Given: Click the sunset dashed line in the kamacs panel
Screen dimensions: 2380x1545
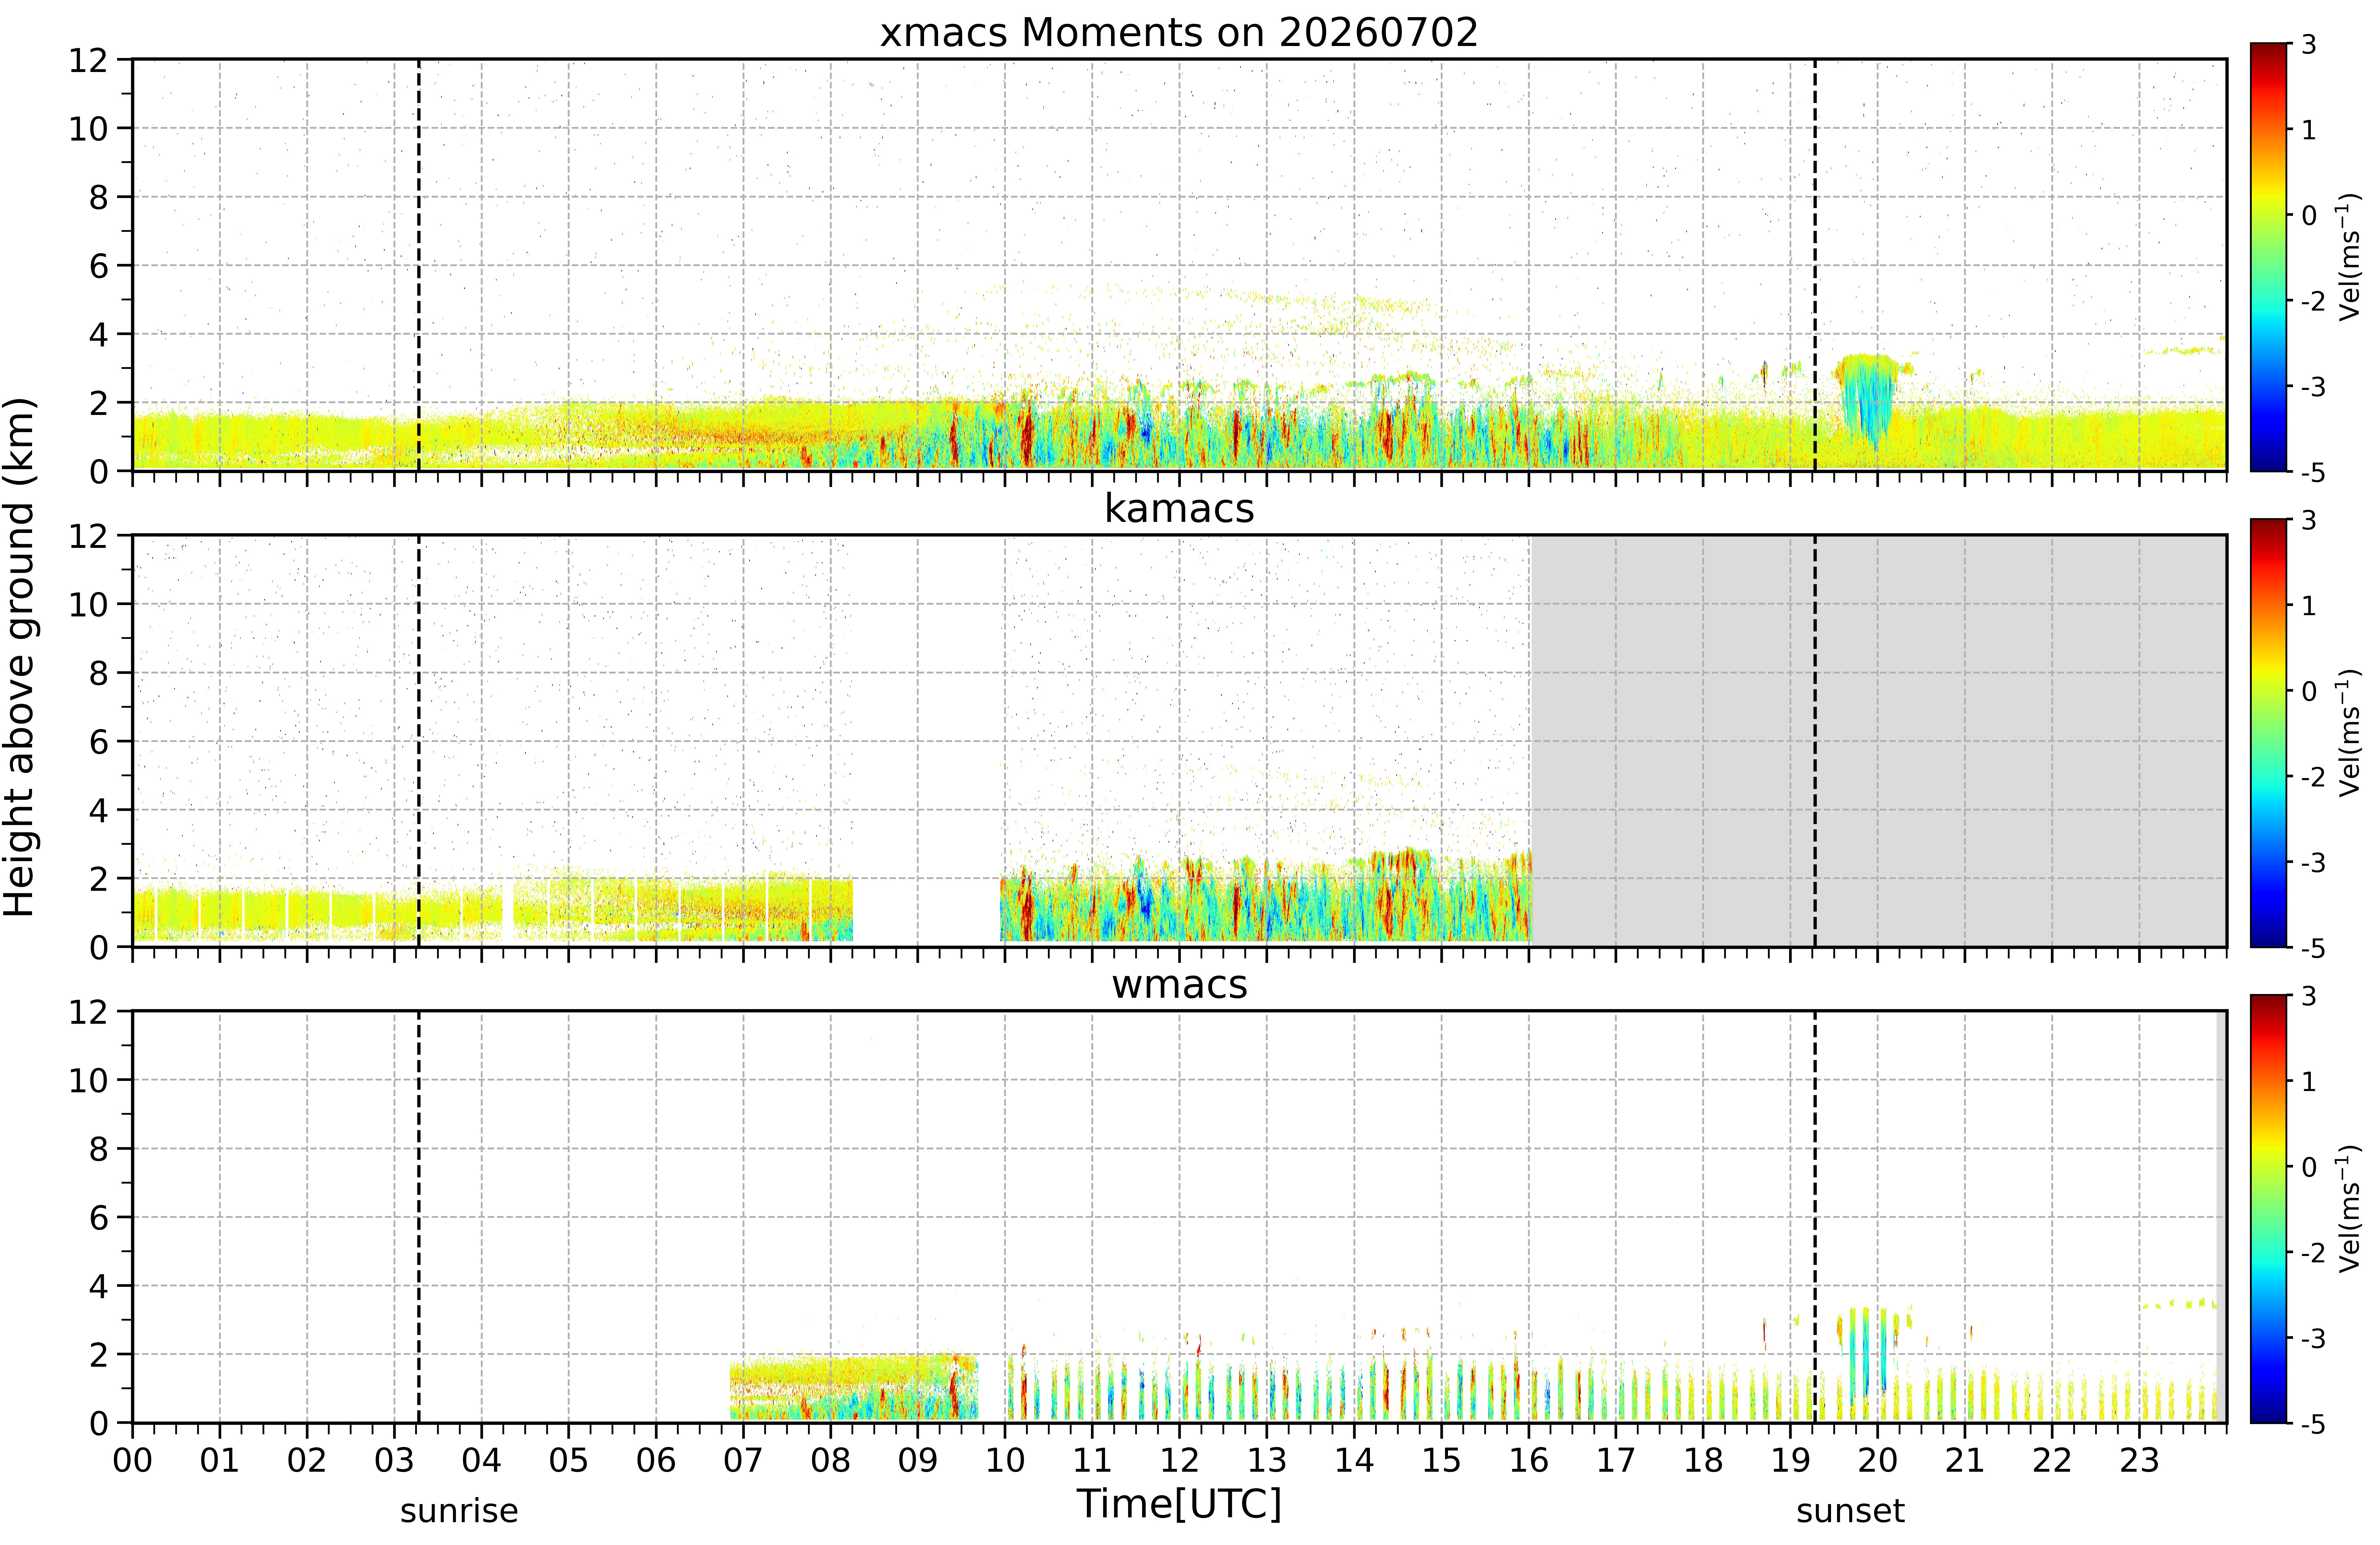Looking at the screenshot, I should point(1815,741).
